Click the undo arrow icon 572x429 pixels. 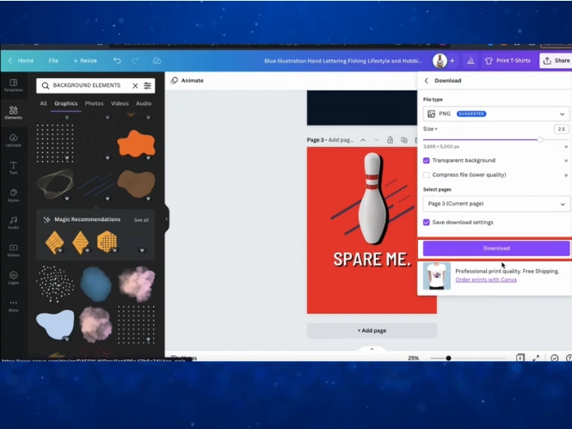(x=117, y=61)
